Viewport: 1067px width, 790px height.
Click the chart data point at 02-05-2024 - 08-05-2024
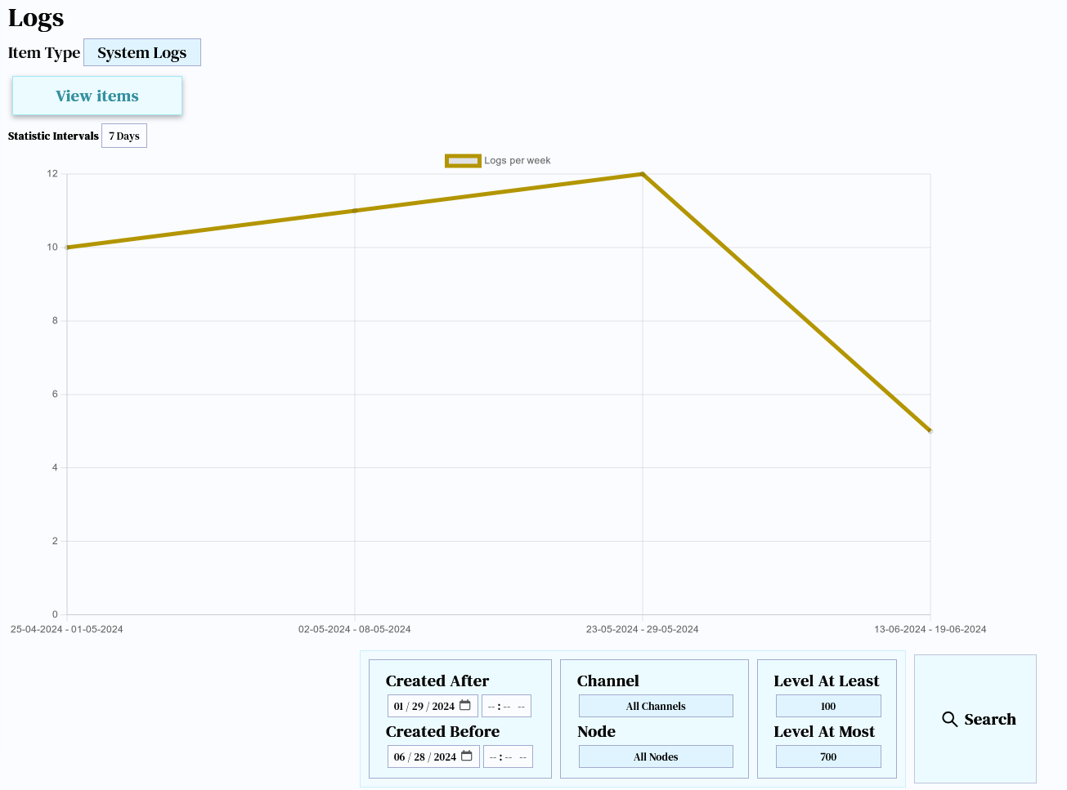pos(355,211)
